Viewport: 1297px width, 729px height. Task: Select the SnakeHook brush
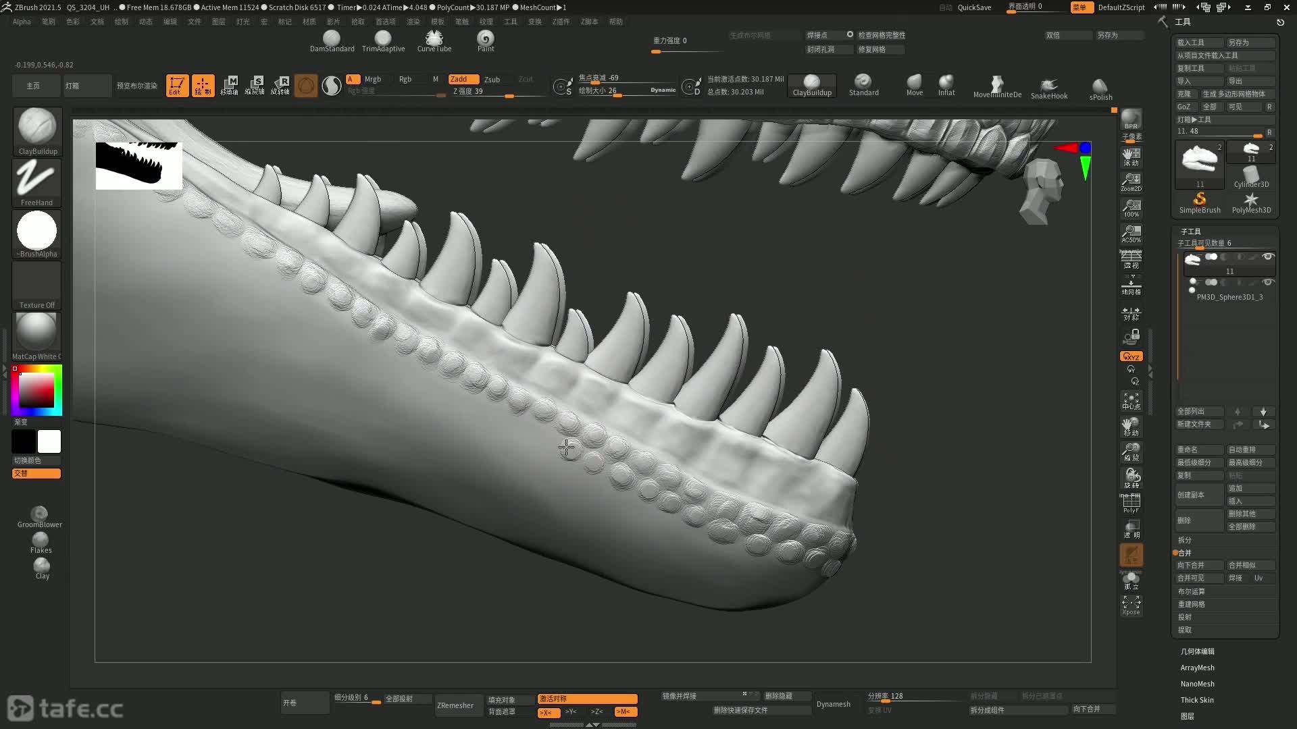1049,88
